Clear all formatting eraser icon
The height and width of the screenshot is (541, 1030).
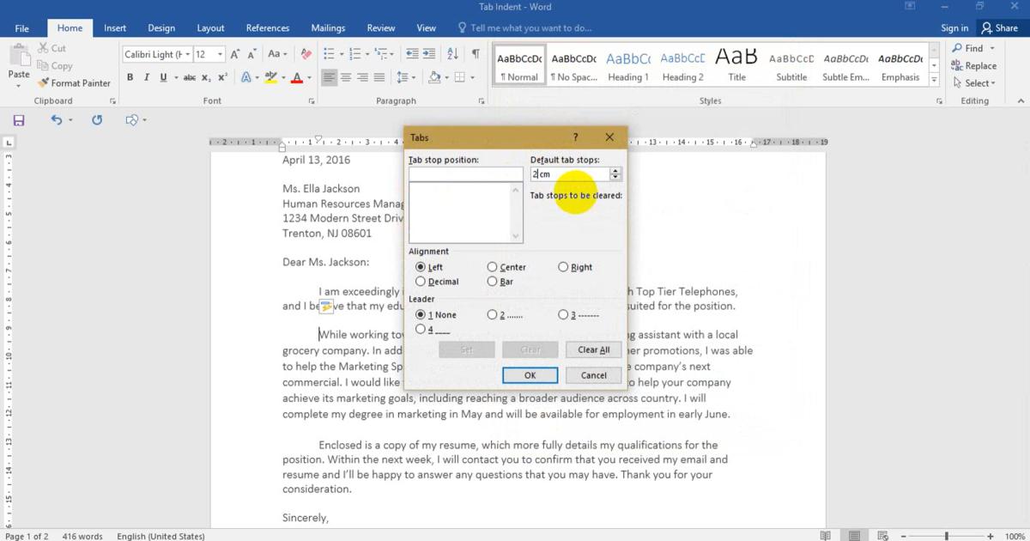(x=306, y=54)
